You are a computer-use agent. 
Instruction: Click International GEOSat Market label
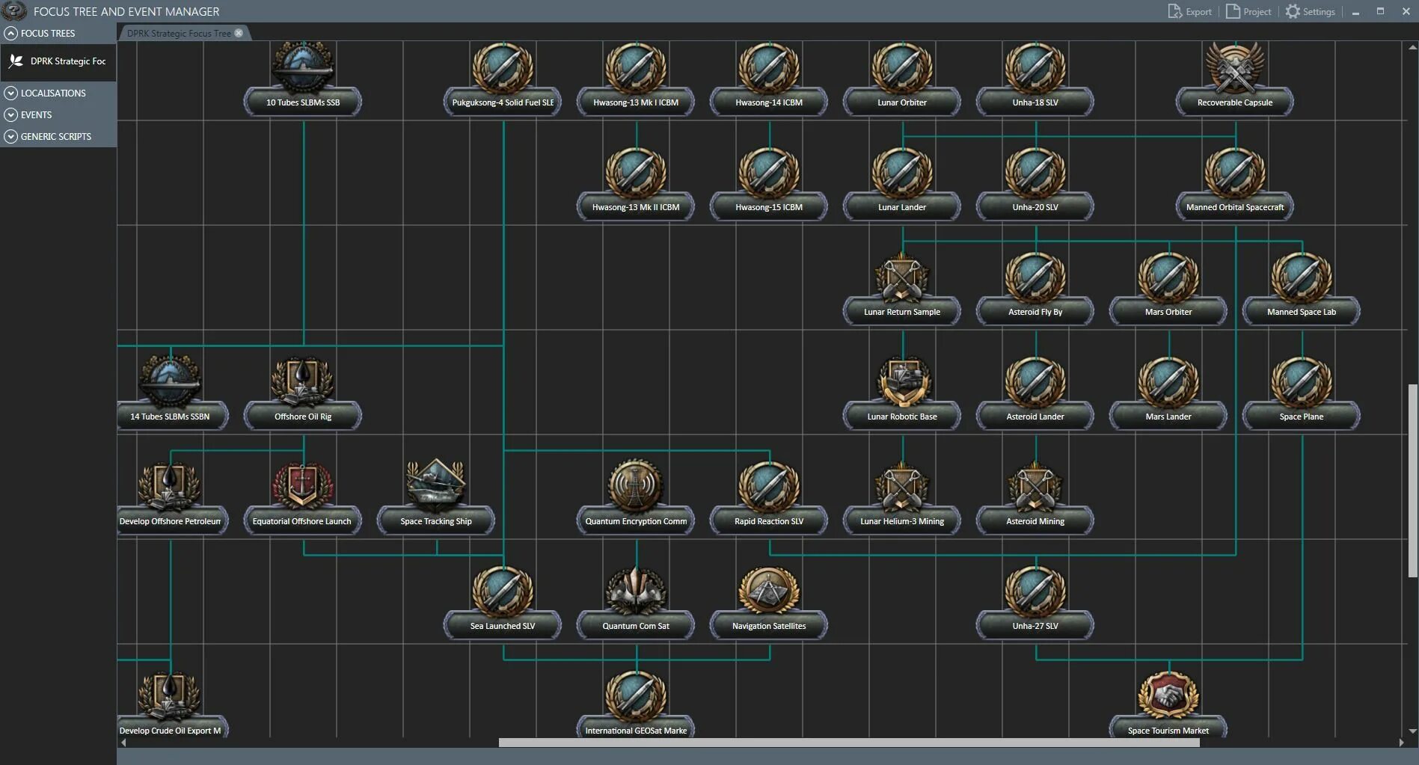(636, 731)
